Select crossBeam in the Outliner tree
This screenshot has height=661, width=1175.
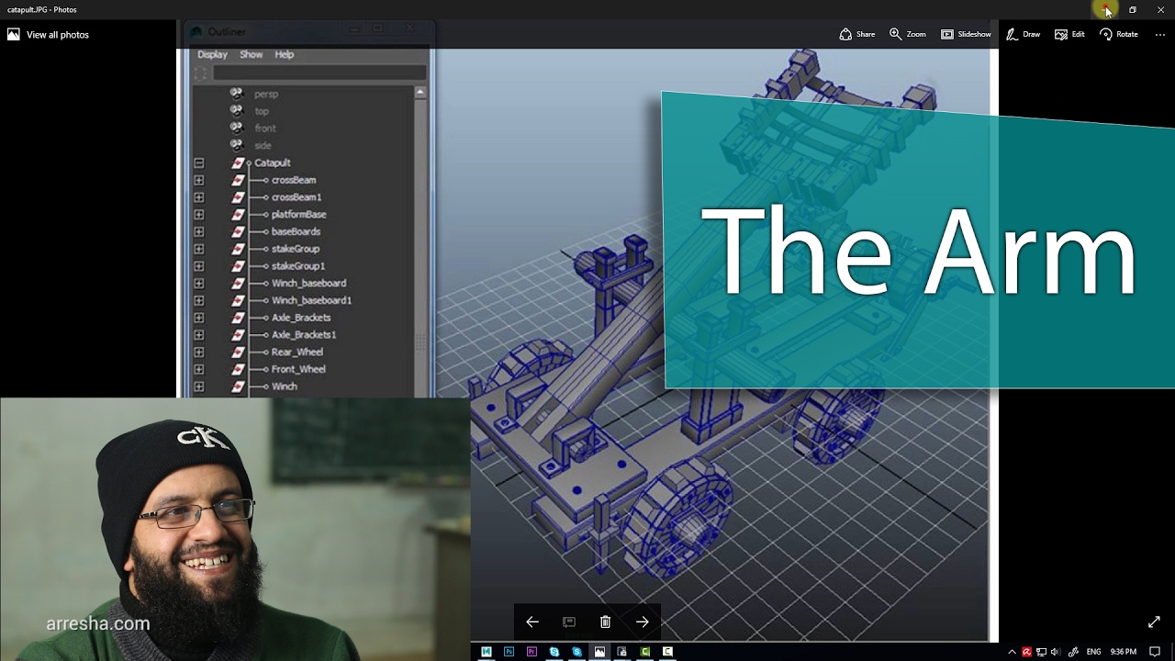point(294,180)
